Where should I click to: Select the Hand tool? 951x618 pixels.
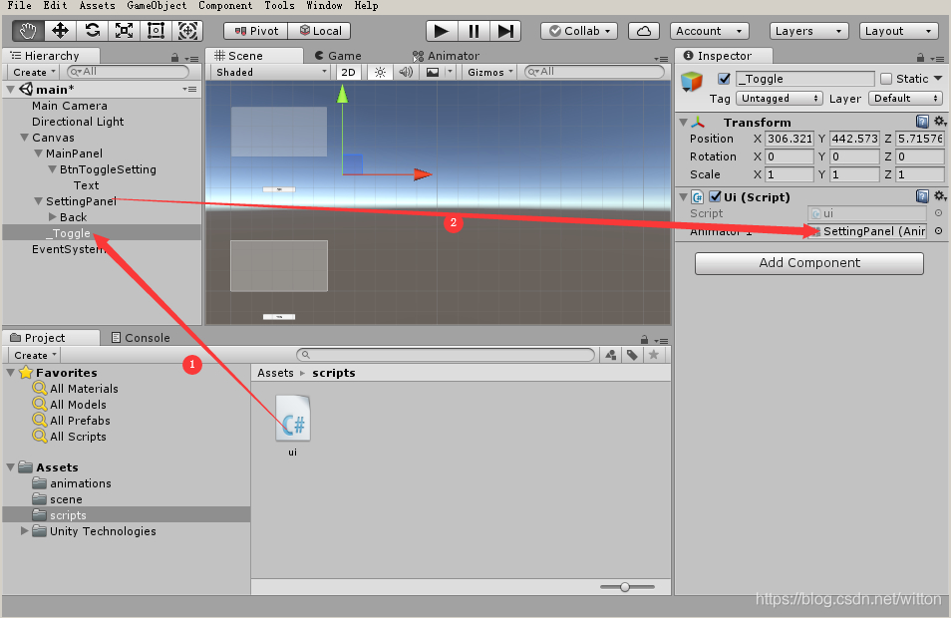tap(28, 30)
